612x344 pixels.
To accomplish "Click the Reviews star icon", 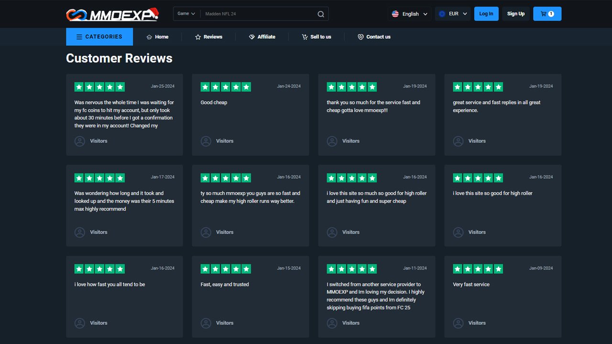I will click(198, 37).
